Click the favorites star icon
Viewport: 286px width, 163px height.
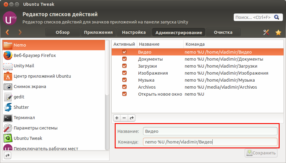278,32
